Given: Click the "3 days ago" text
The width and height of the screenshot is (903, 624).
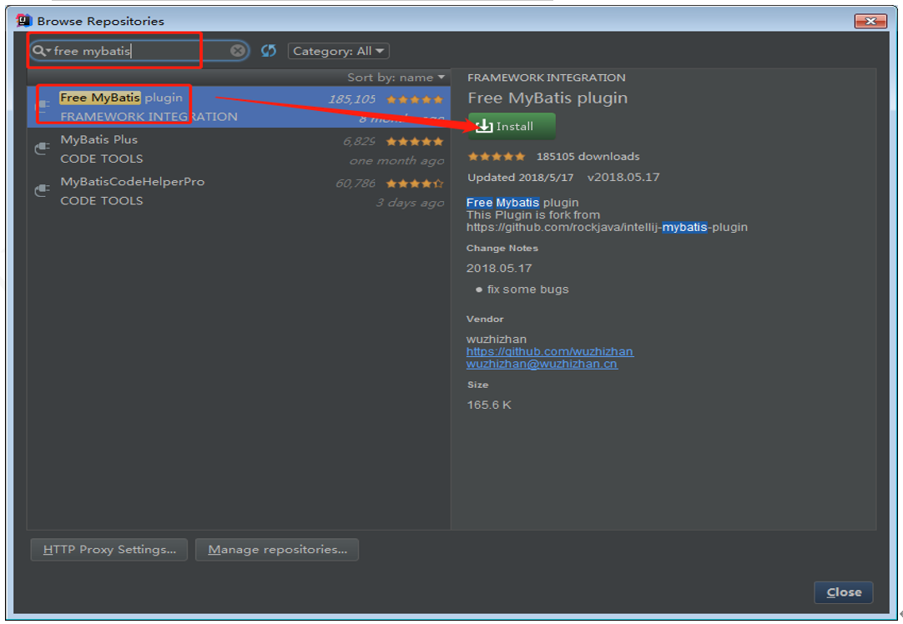Looking at the screenshot, I should click(410, 203).
